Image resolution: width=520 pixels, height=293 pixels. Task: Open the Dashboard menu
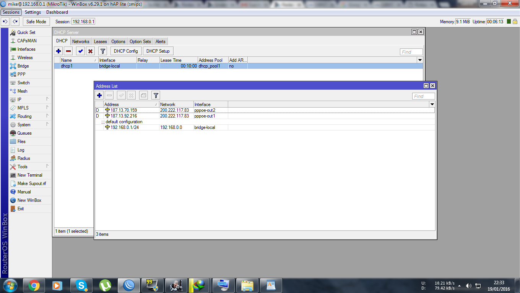pos(57,12)
